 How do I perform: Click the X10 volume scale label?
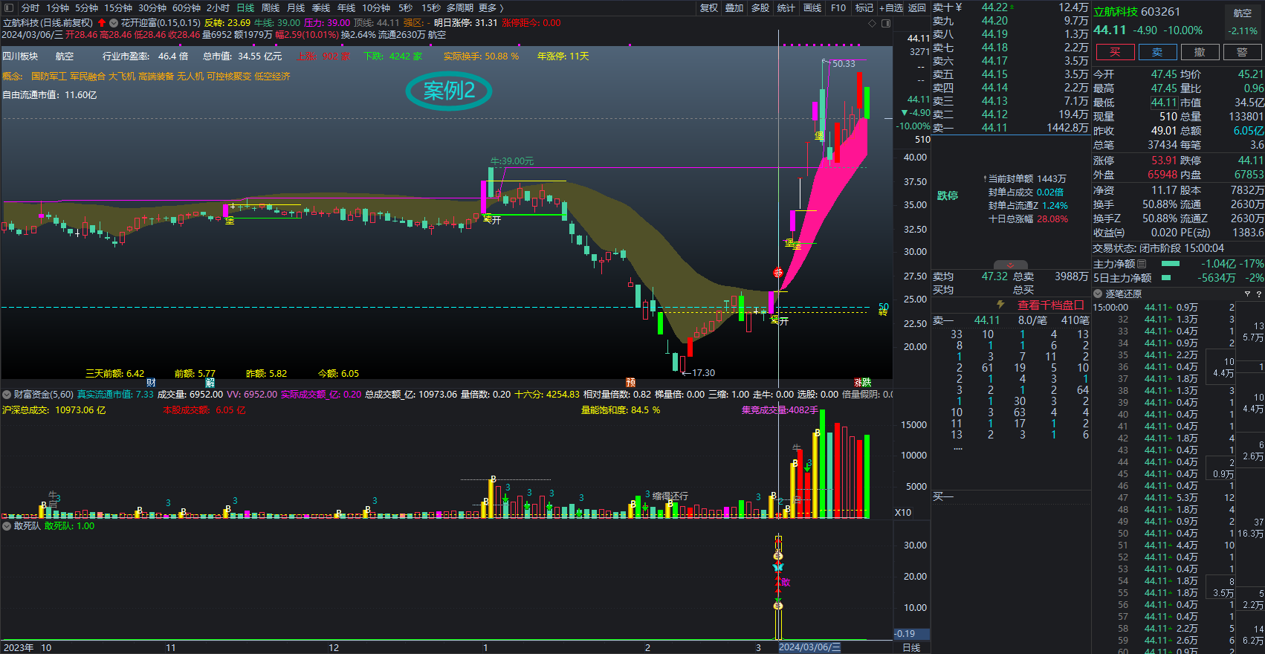pyautogui.click(x=903, y=512)
